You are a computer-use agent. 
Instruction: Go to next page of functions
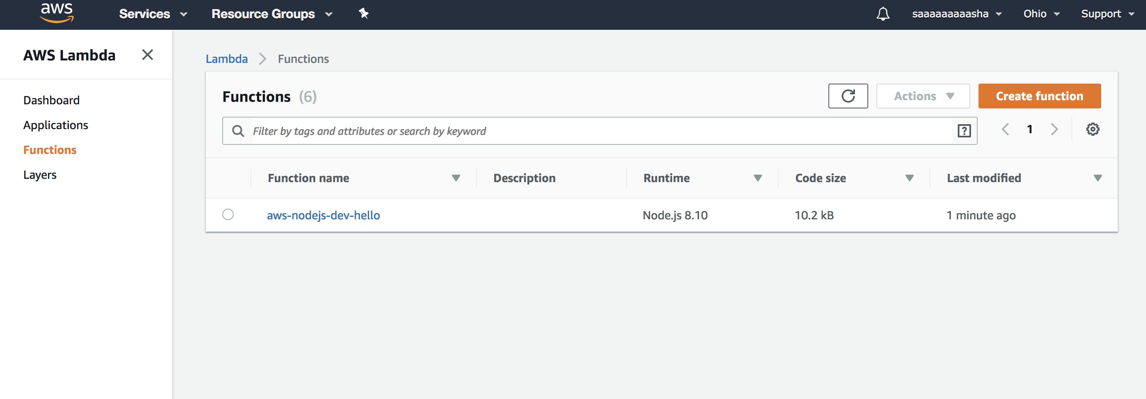coord(1054,129)
